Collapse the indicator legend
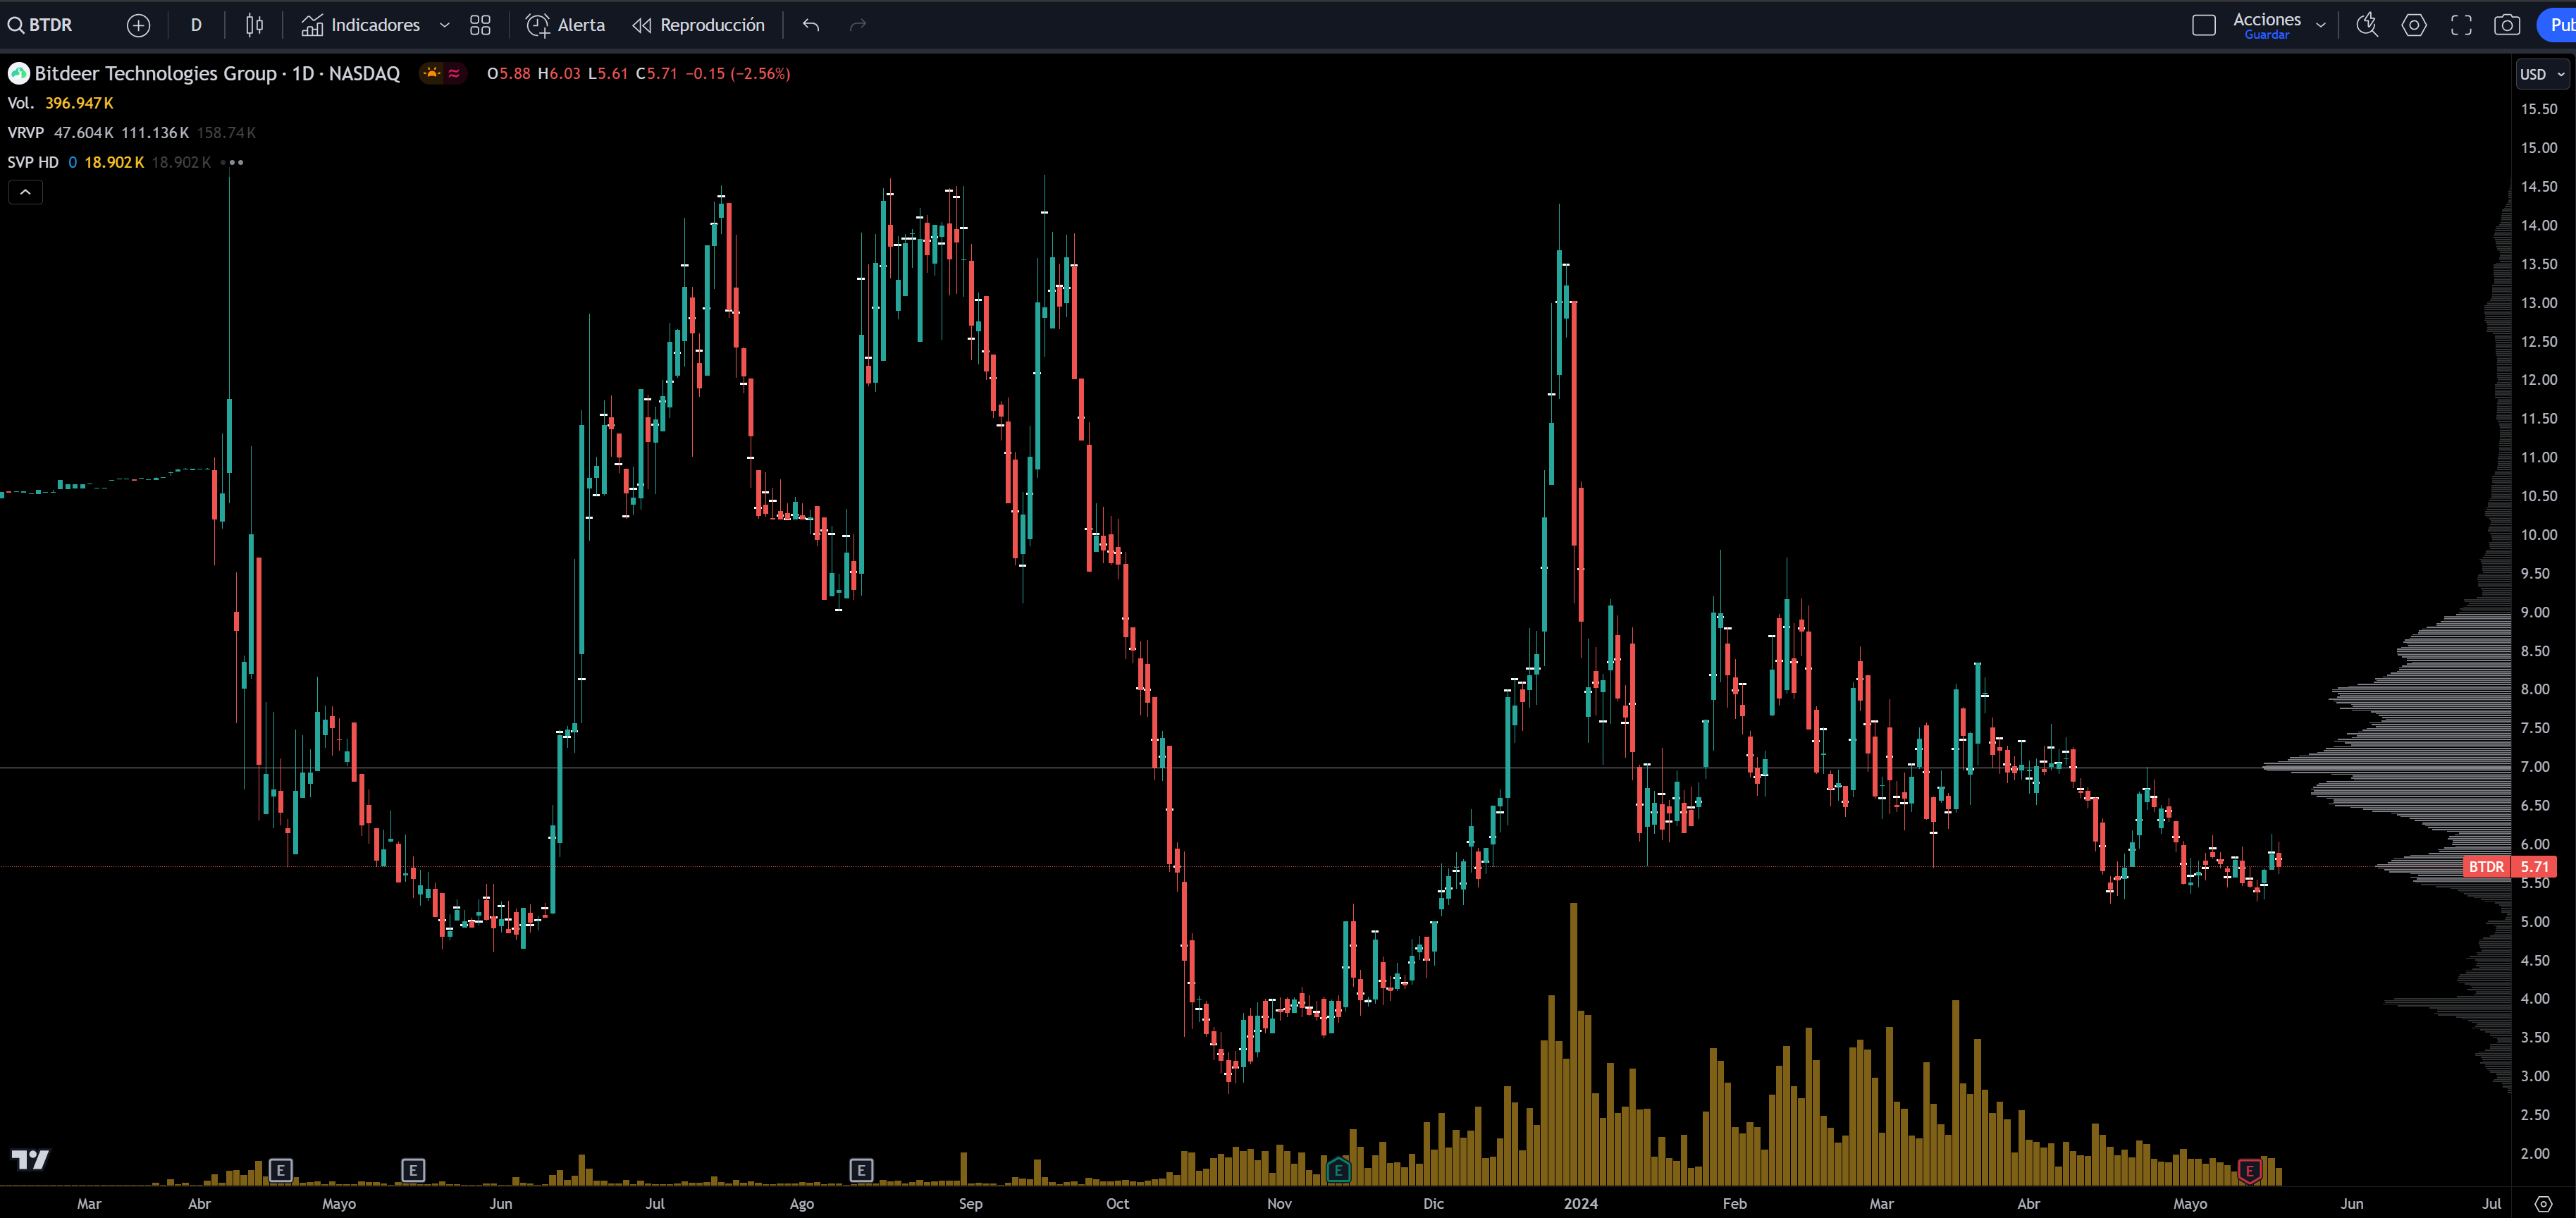2576x1218 pixels. click(26, 192)
